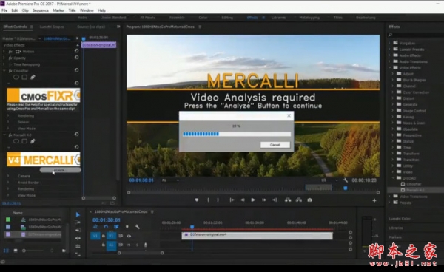Select pen mask tool under Mercalli 4.0
This screenshot has width=444, height=272.
pyautogui.click(x=33, y=141)
